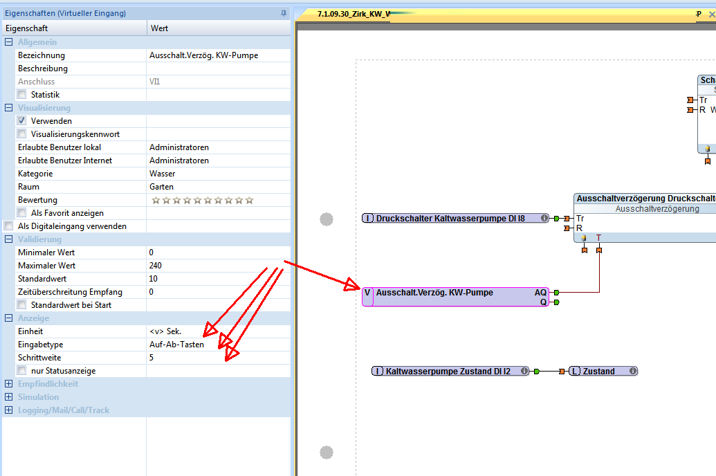Expand the Simulation section
The width and height of the screenshot is (716, 476).
tap(8, 397)
